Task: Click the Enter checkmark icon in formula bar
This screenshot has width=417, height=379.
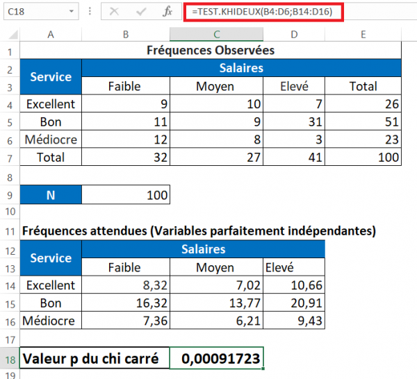Action: point(141,12)
